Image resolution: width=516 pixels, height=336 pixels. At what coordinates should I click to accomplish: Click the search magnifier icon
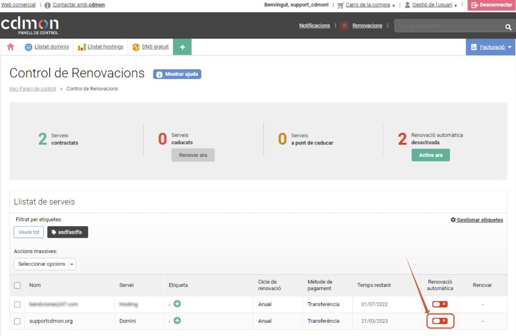pos(508,27)
